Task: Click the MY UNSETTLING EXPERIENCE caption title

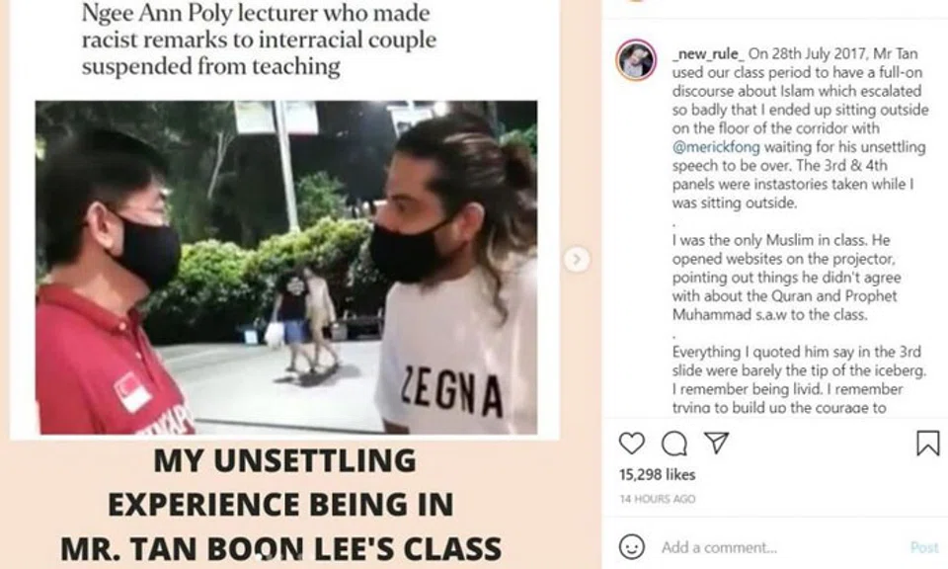Action: coord(280,505)
